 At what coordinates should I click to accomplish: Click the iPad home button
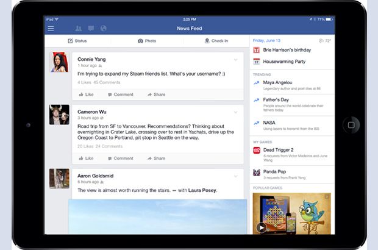tap(351, 125)
